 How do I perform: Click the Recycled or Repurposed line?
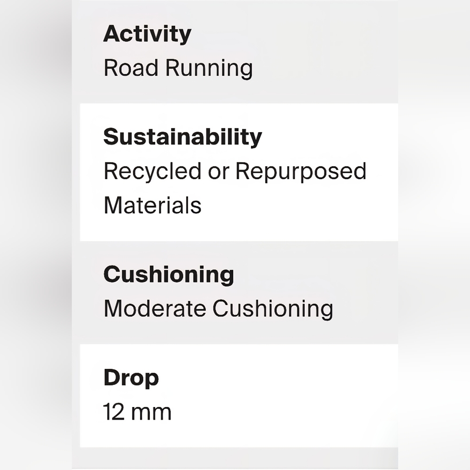click(235, 171)
